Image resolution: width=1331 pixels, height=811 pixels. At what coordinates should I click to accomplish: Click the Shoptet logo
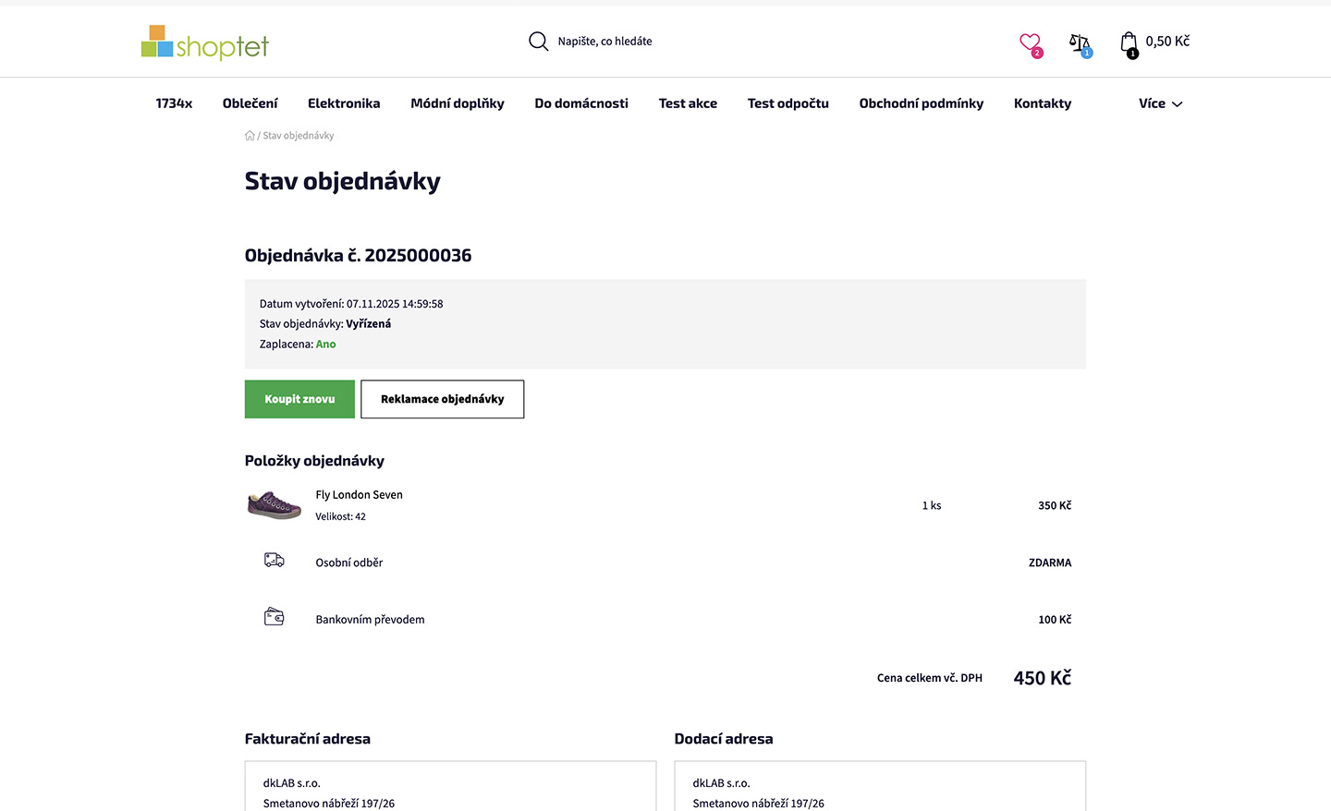[x=204, y=42]
